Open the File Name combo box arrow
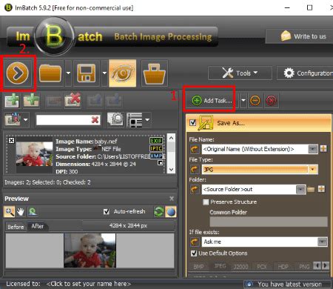333x289 pixels. click(x=313, y=149)
